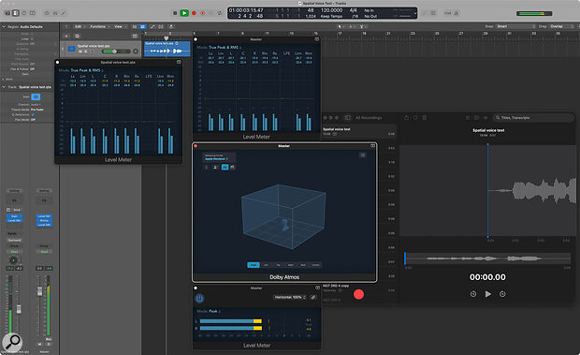Open Smart Controls button
580x355 pixels.
pyautogui.click(x=47, y=13)
